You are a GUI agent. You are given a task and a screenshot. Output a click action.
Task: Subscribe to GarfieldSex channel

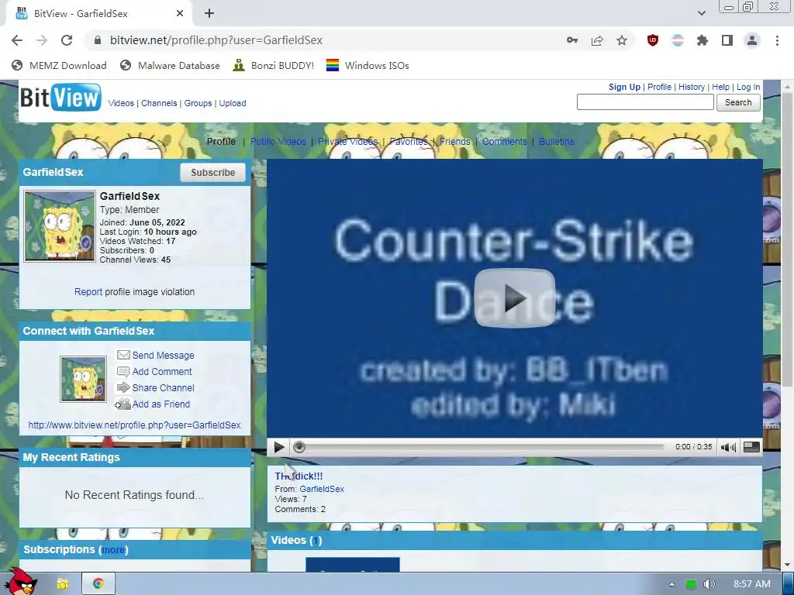pyautogui.click(x=212, y=173)
